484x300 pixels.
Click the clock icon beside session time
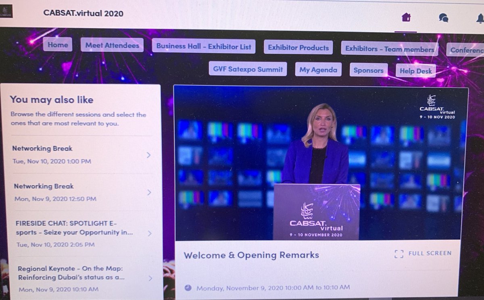point(188,288)
